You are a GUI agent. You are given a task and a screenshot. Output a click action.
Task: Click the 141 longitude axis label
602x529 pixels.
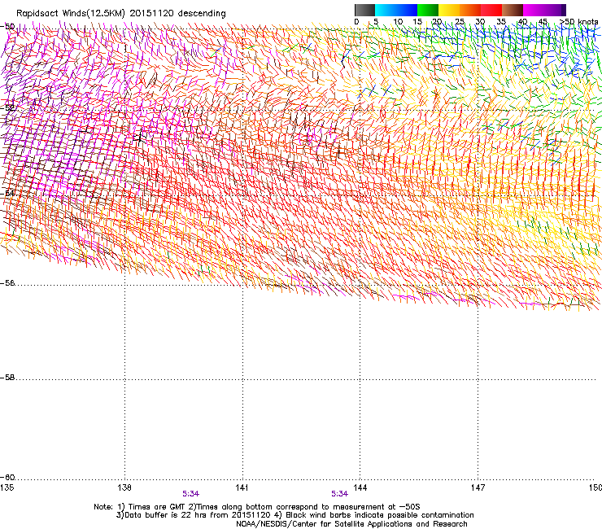(242, 487)
